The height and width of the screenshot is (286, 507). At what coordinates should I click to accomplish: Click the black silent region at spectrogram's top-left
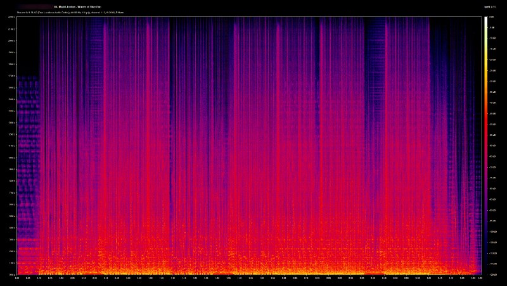point(29,44)
